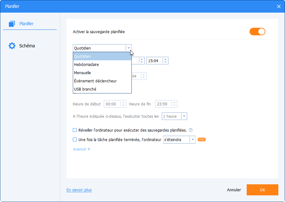Viewport: 285px width, 202px height.
Task: Open the 1 heure interval dropdown
Action: 174,116
